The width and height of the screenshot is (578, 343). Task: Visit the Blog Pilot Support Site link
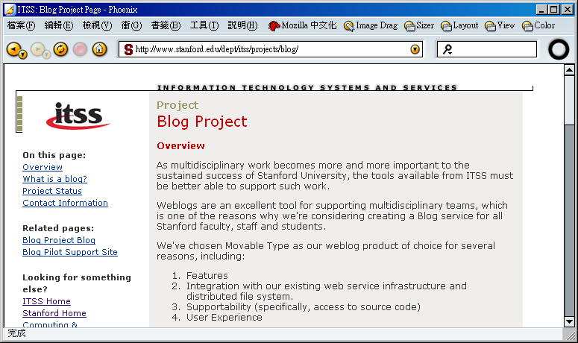70,252
